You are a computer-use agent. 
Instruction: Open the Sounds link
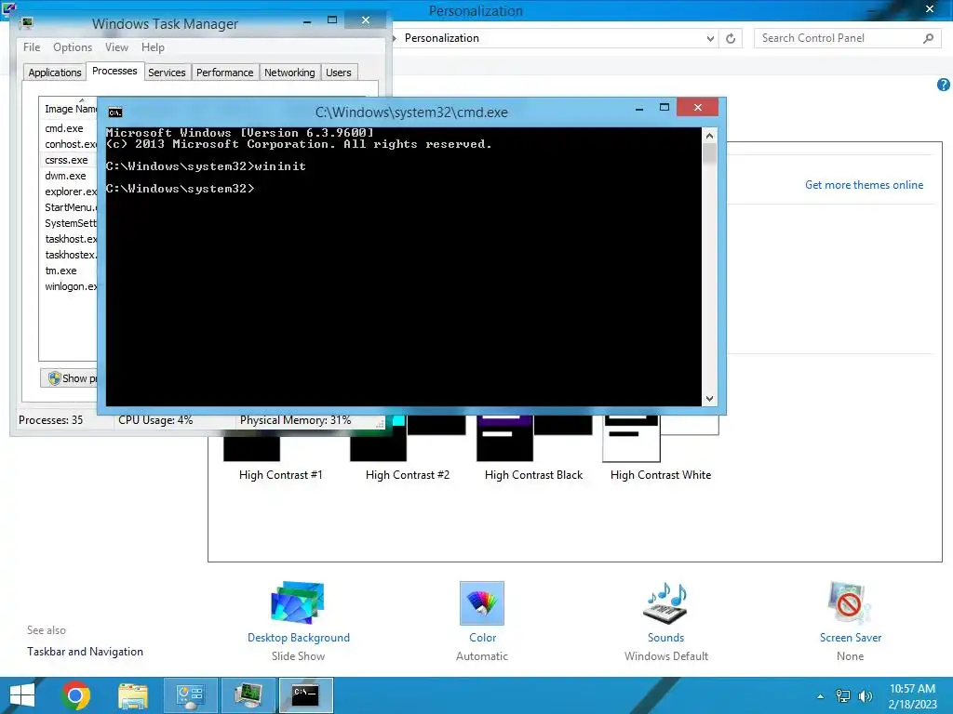[x=665, y=638]
